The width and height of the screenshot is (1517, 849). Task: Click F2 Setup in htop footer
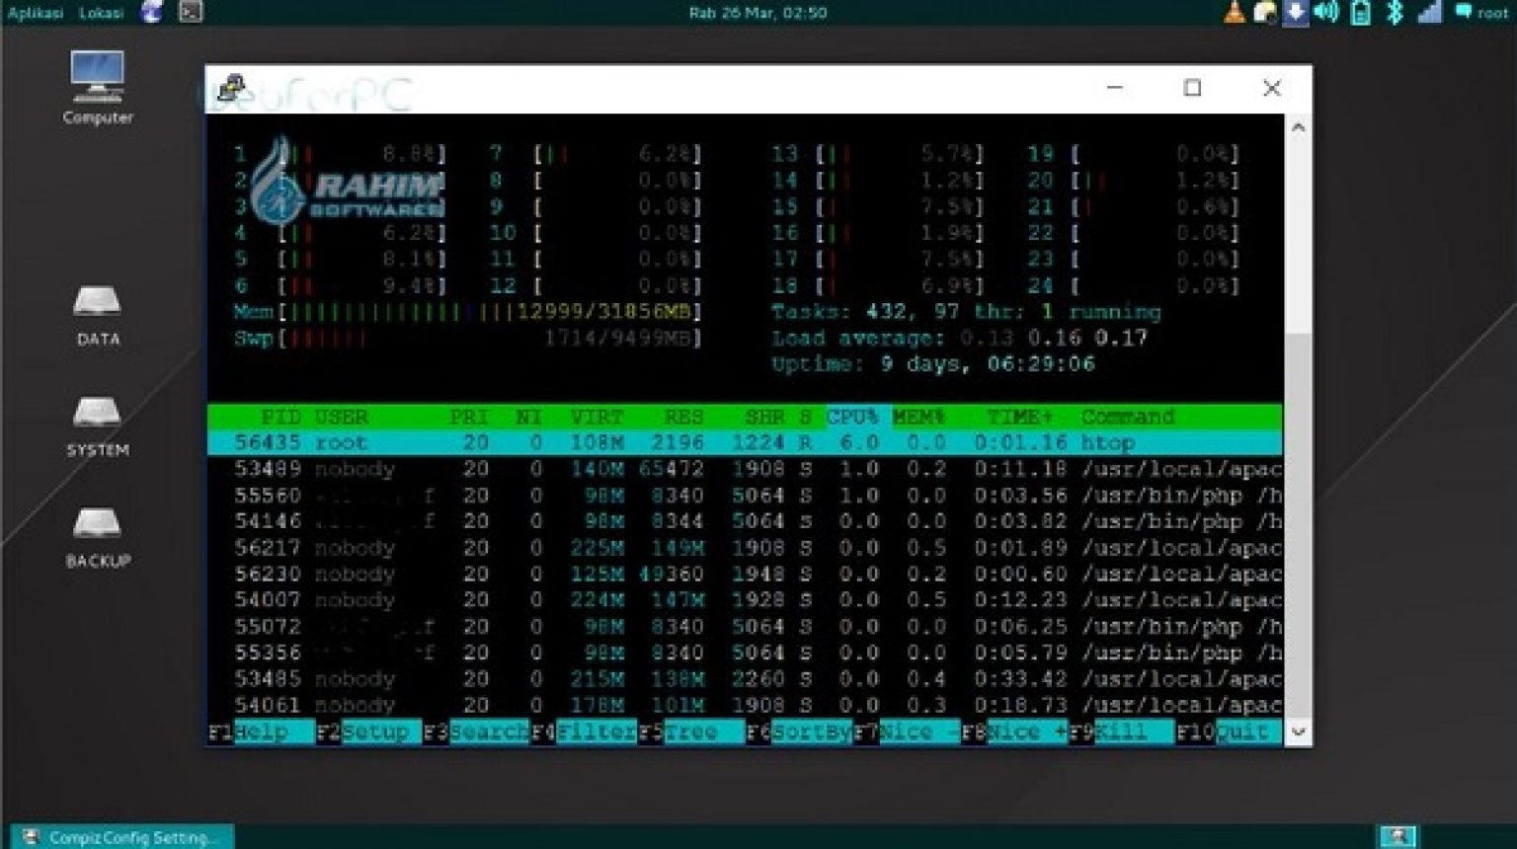[368, 732]
